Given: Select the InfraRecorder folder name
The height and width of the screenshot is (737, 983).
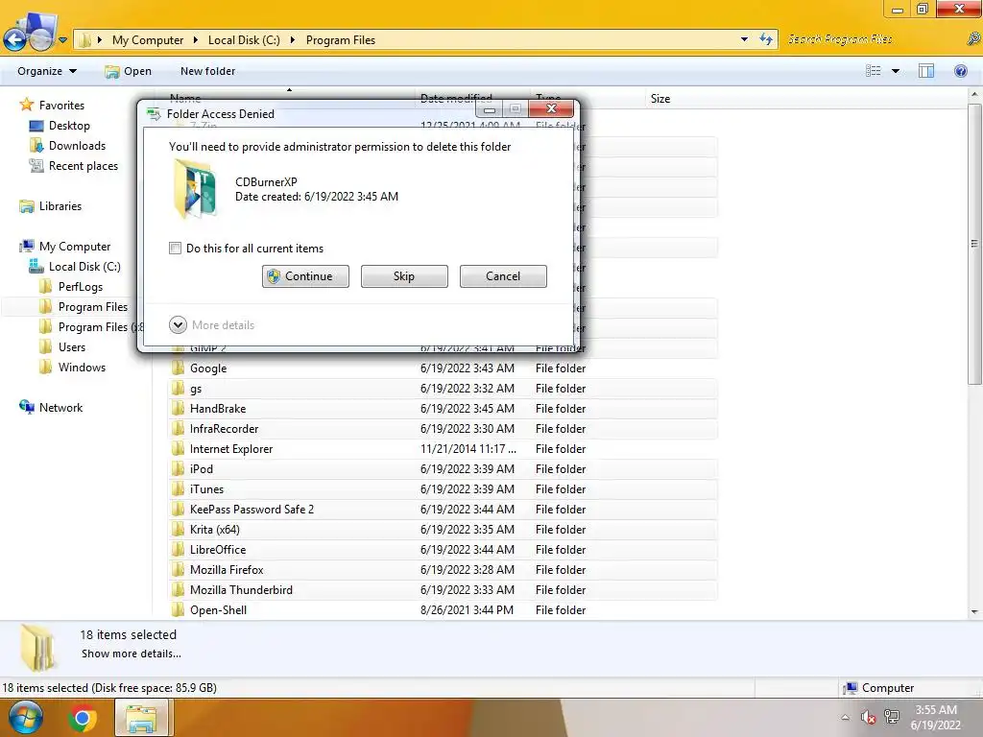Looking at the screenshot, I should [x=224, y=429].
